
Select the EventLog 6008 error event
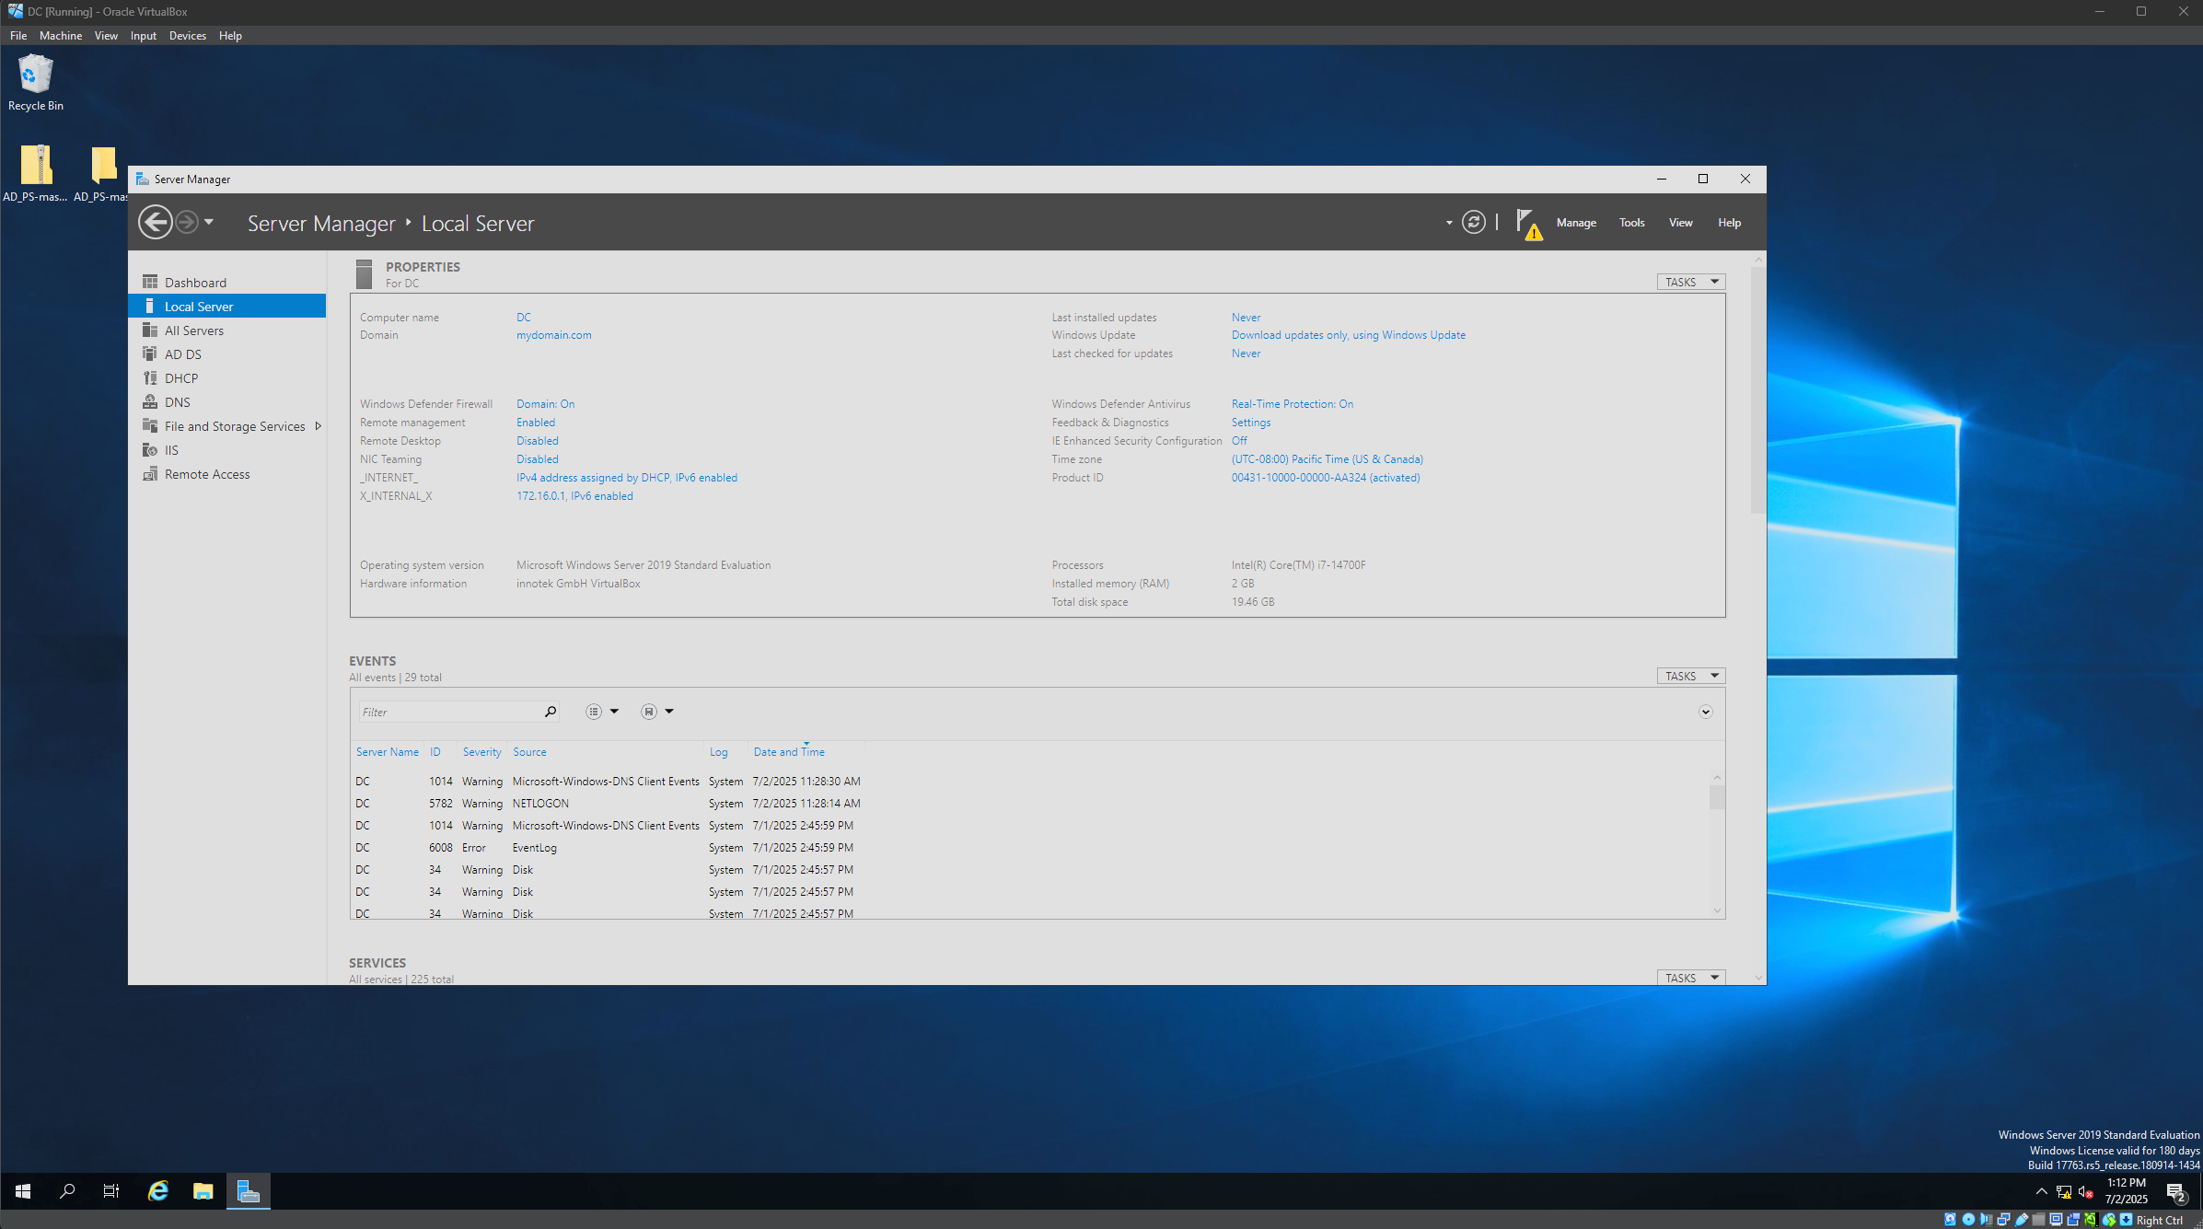pyautogui.click(x=1029, y=848)
